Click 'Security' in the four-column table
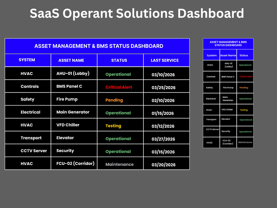Image resolution: width=277 pixels, height=208 pixels. pos(65,151)
